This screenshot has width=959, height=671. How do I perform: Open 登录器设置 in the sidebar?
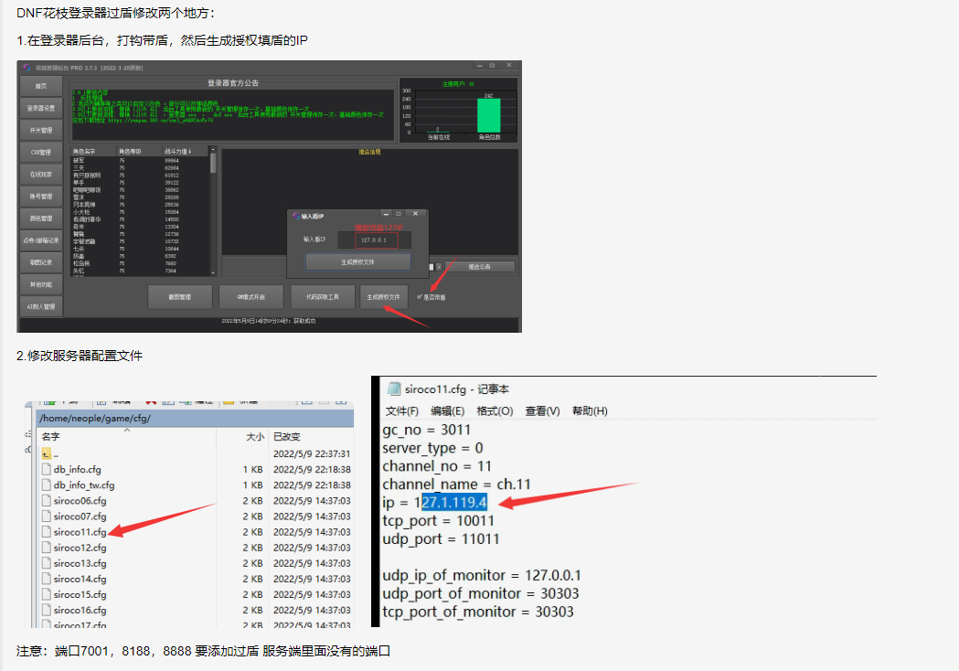click(41, 108)
